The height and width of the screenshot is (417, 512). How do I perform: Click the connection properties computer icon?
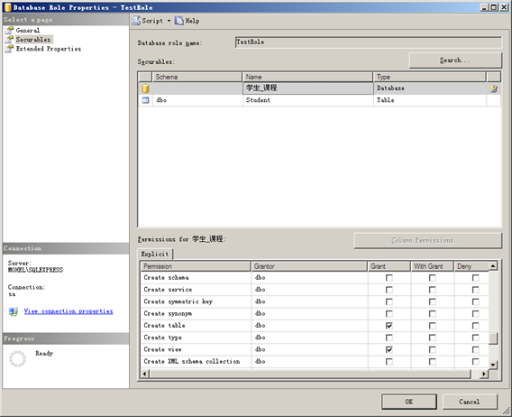coord(14,311)
